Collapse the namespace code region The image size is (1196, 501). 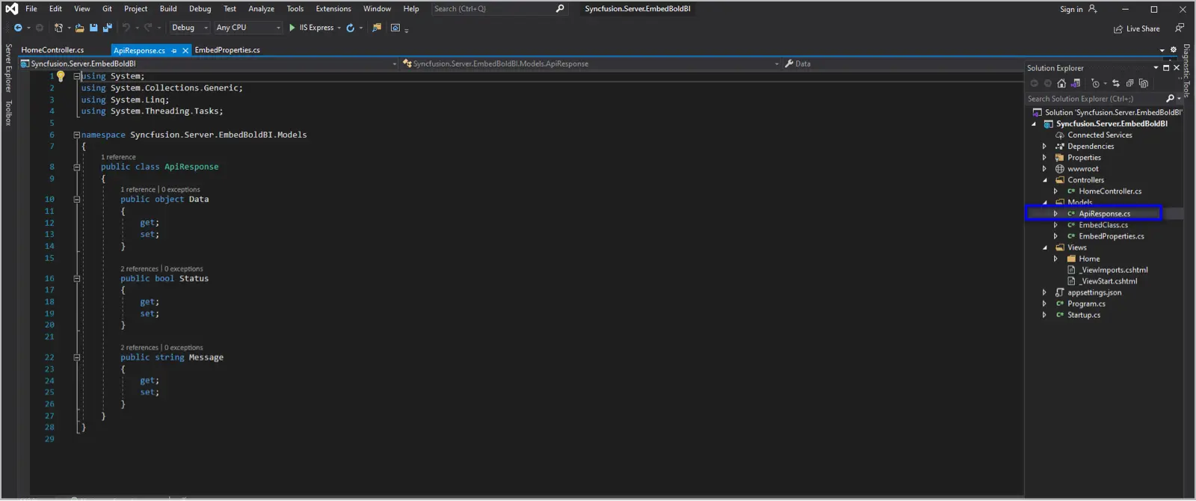[x=76, y=135]
